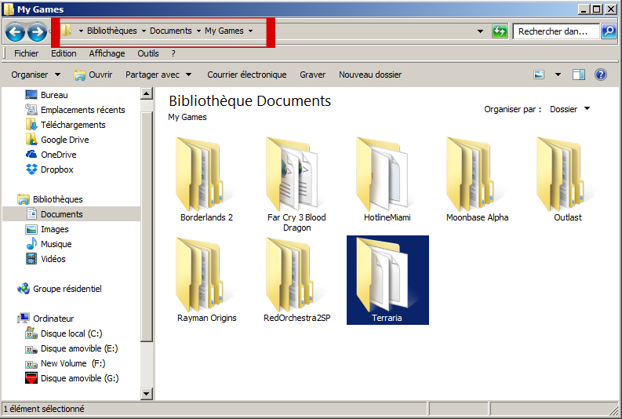
Task: Expand the arrow after Documents in address bar
Action: pos(198,31)
